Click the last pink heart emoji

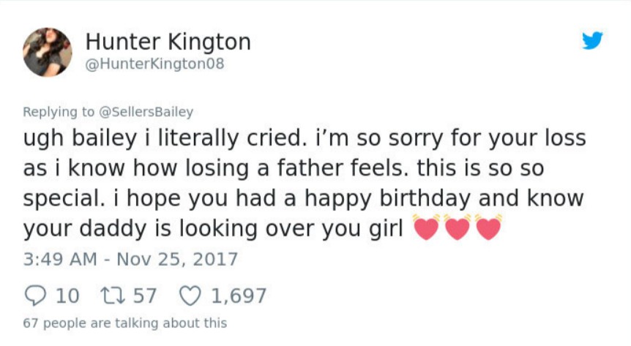coord(488,228)
